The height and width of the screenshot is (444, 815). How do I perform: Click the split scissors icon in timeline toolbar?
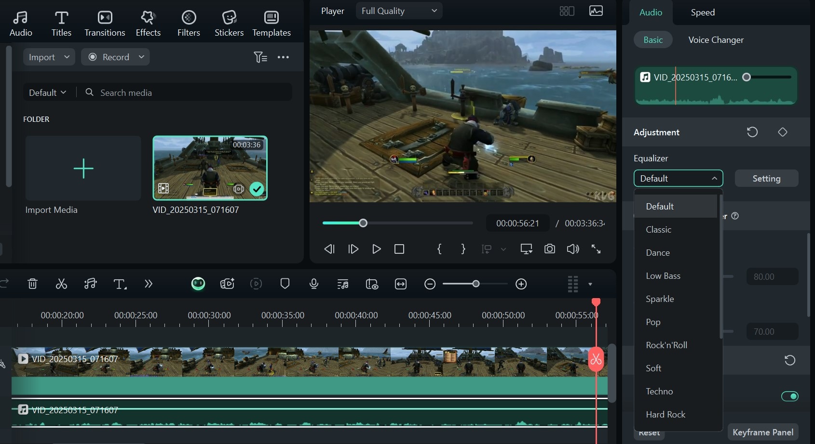click(x=61, y=284)
